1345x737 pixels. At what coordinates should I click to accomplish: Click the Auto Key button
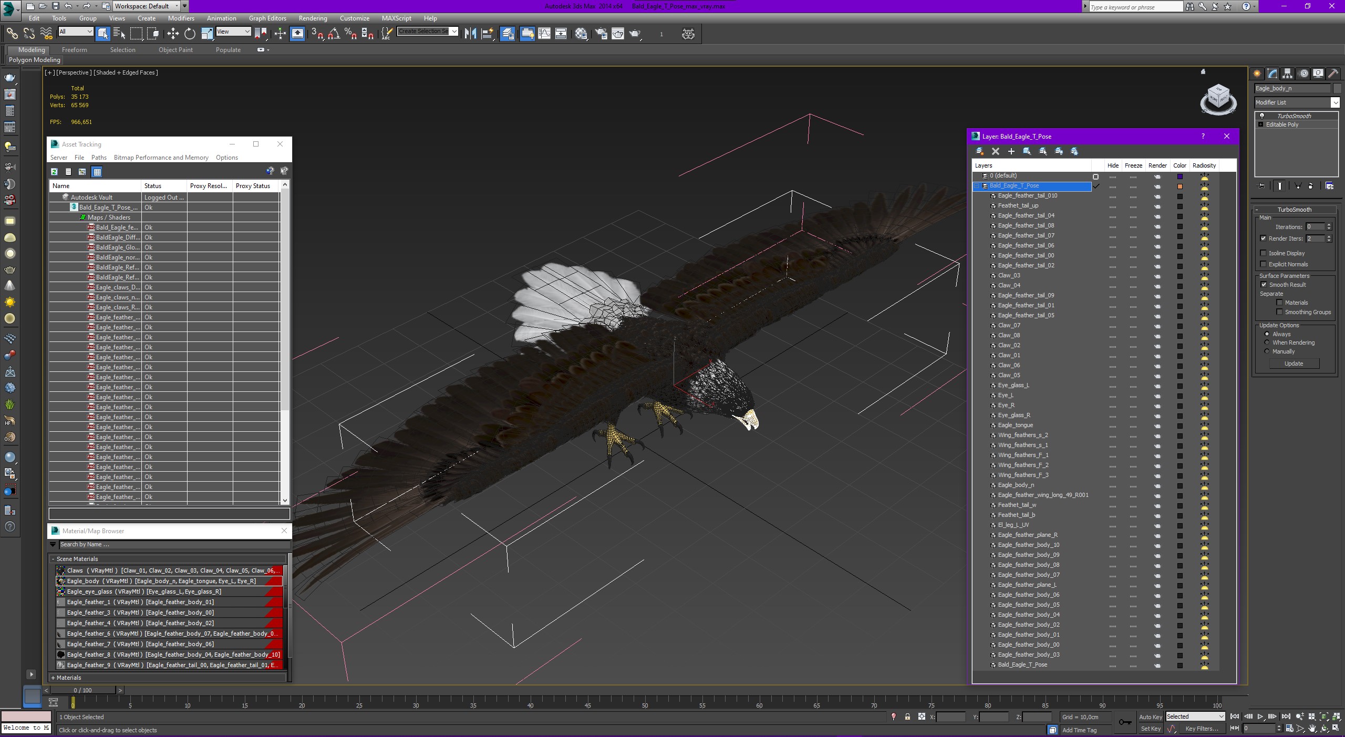[1150, 717]
